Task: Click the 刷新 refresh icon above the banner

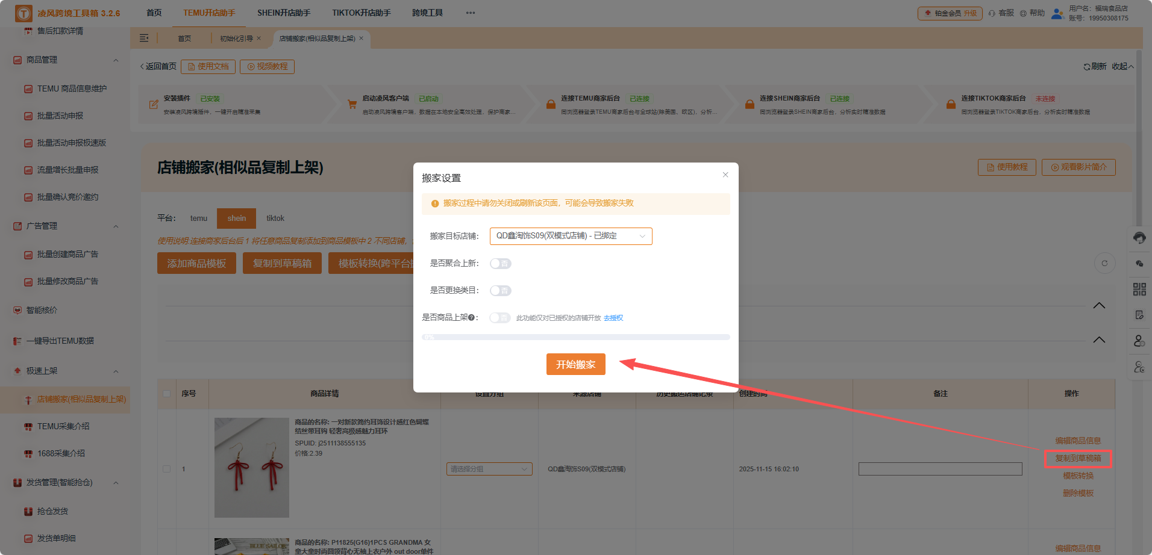Action: point(1086,66)
